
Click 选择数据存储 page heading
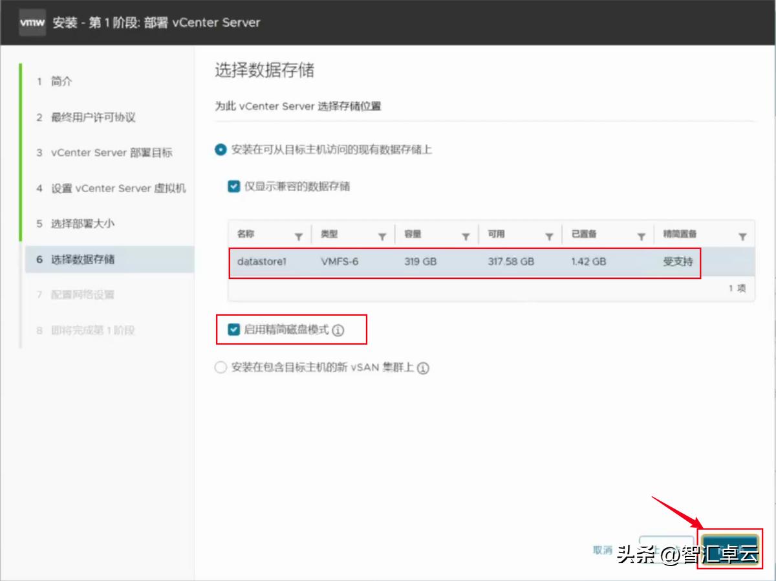coord(264,71)
